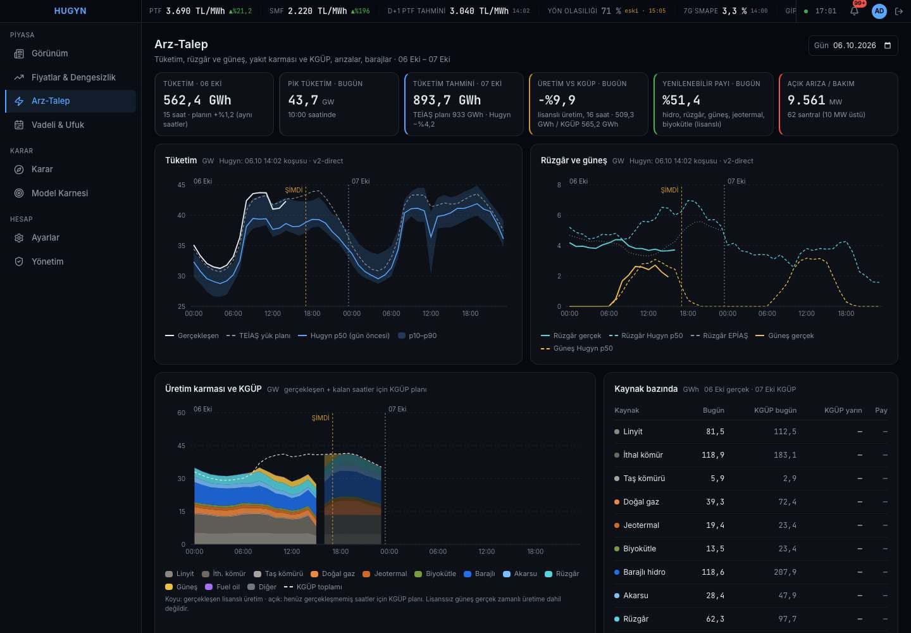Select the TÜKETİM TAHMİNİ · 07 EKİ card
The height and width of the screenshot is (633, 911).
(464, 104)
